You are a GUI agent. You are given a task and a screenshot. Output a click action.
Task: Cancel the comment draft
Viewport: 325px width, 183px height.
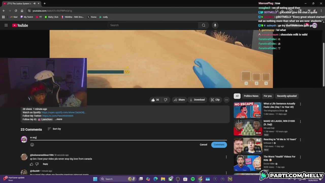coord(203,145)
